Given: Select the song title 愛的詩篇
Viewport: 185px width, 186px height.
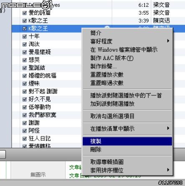Looking at the screenshot, I should click(40, 13).
